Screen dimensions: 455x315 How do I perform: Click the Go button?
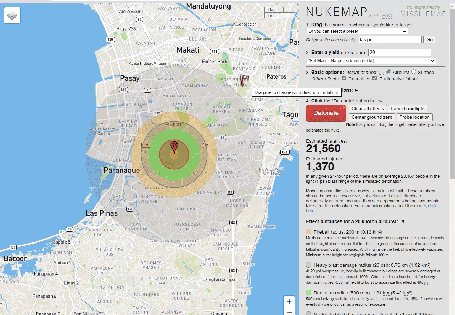coord(429,39)
